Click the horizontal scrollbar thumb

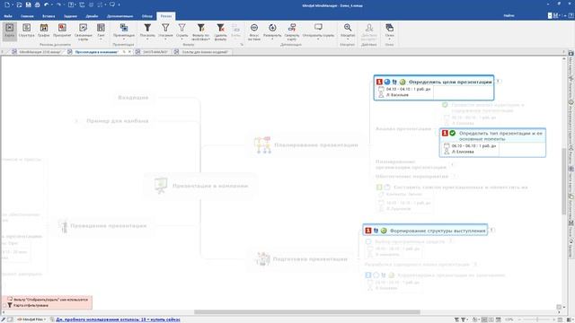click(307, 312)
